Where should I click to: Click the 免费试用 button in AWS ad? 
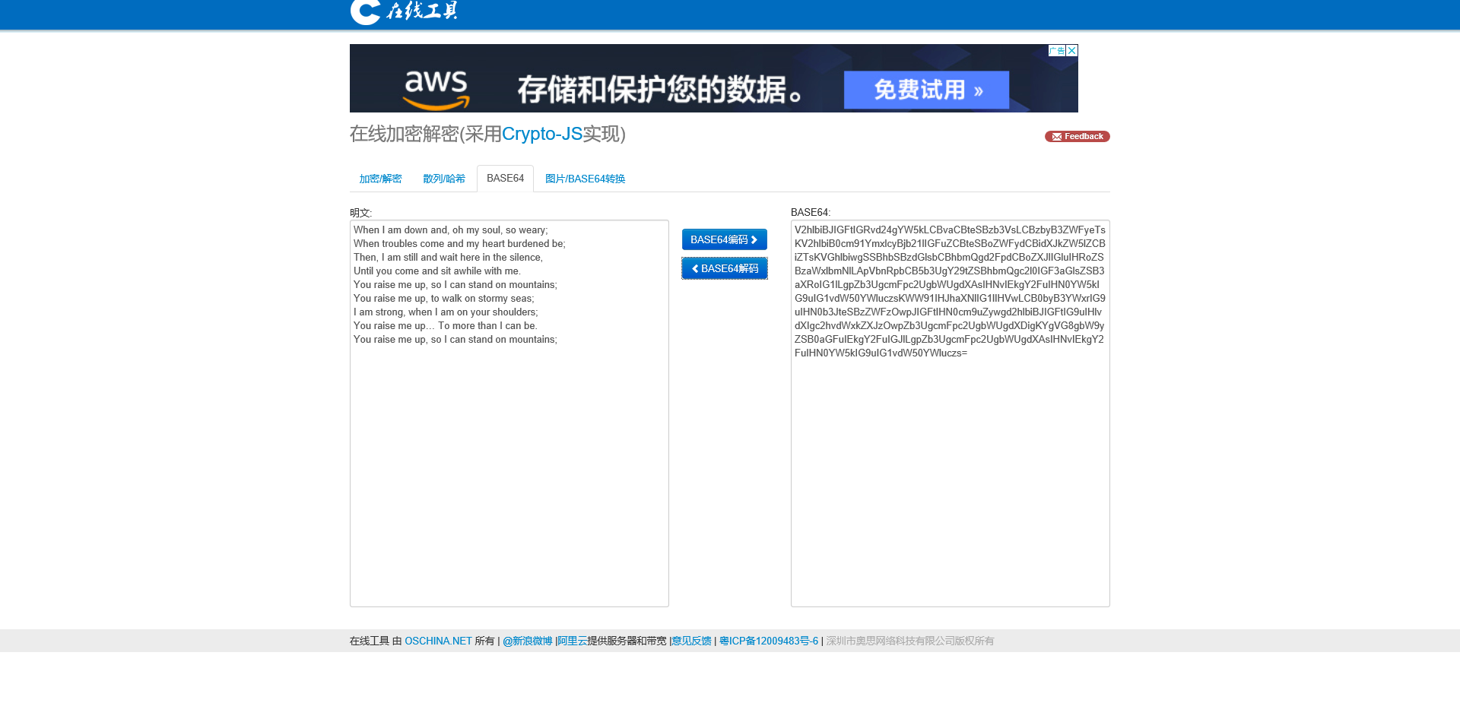(926, 90)
